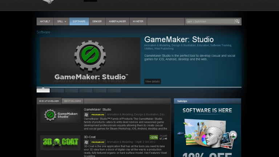279x157 pixels.
Task: Click the -10% discount badge
Action: pos(154,137)
